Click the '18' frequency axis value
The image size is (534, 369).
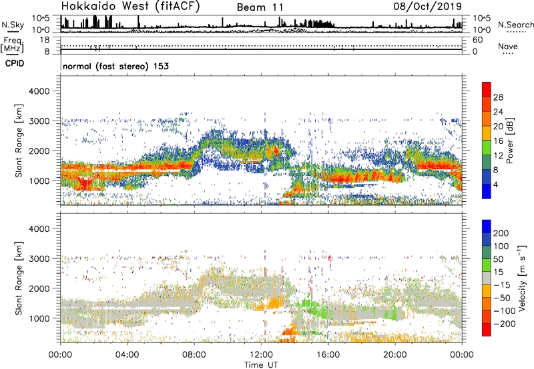coord(45,40)
